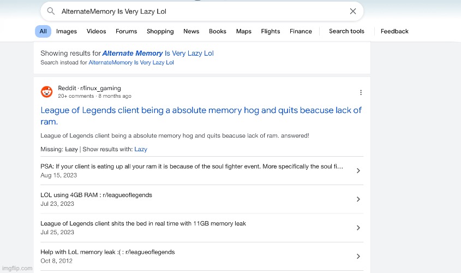Click 'PSA: If your client is eating' text
Image resolution: width=461 pixels, height=273 pixels.
[x=191, y=167]
